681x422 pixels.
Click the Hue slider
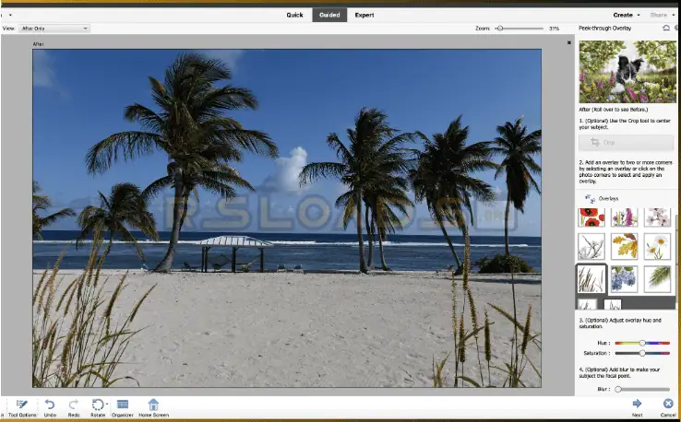(x=642, y=343)
